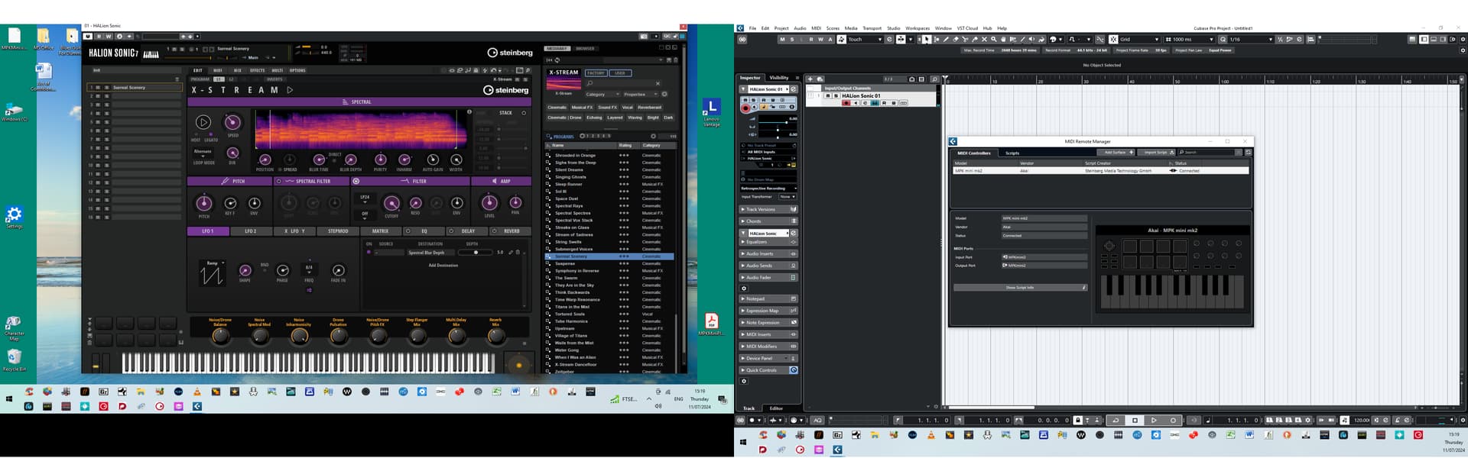
Task: Open the Cubase Studio menu
Action: 893,28
